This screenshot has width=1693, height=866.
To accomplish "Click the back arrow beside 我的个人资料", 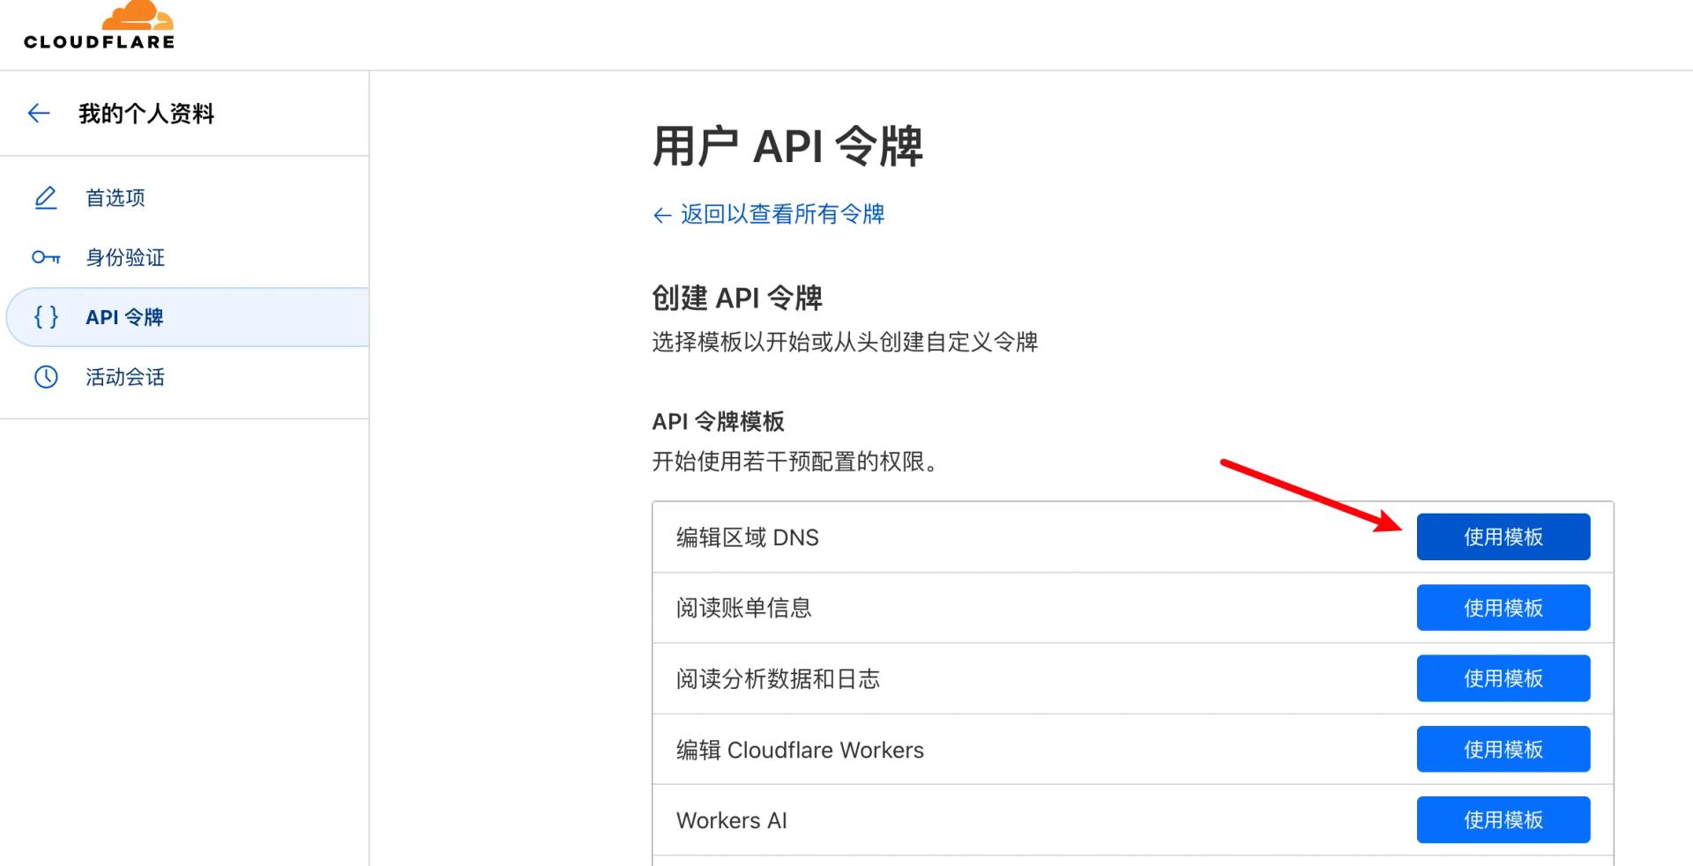I will (x=39, y=113).
